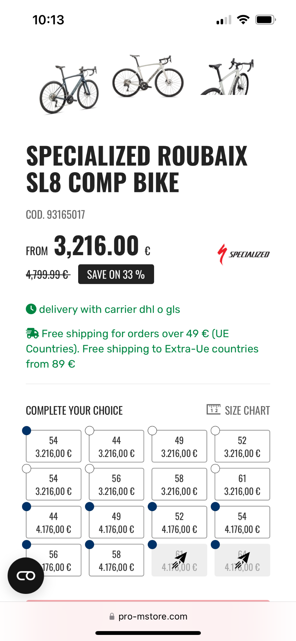
Task: Tap the lock icon beside pro-mstore.com
Action: coord(112,616)
